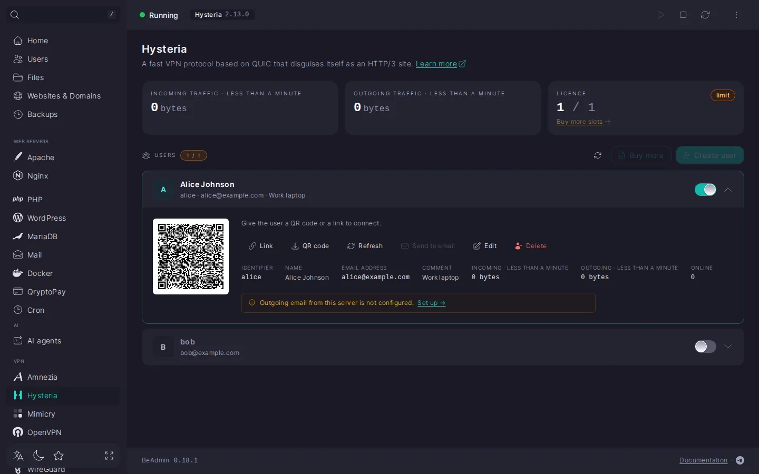Edit the Alice Johnson user

[x=485, y=246]
